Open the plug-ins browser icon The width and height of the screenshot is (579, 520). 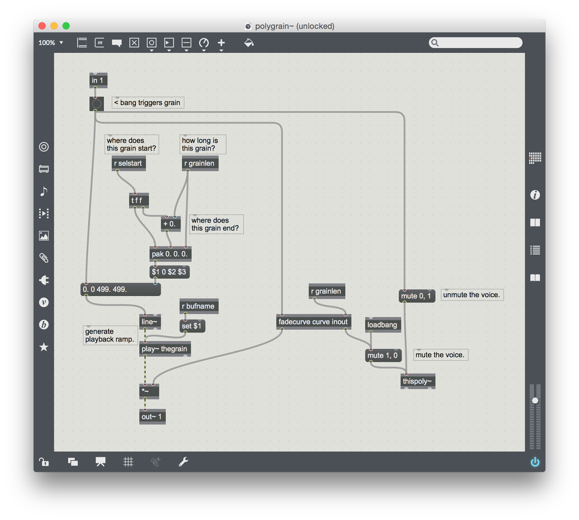pyautogui.click(x=44, y=280)
